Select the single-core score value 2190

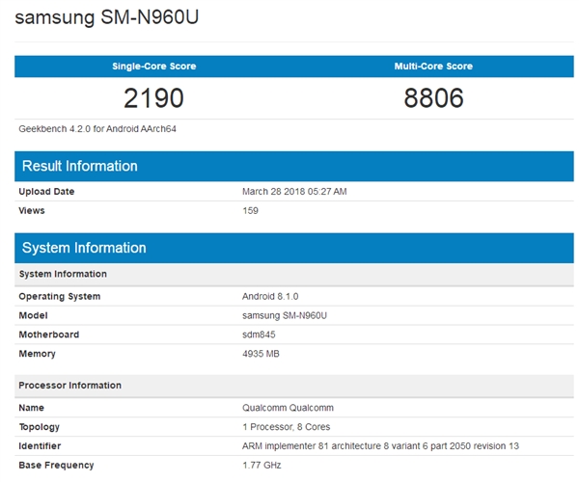point(153,98)
